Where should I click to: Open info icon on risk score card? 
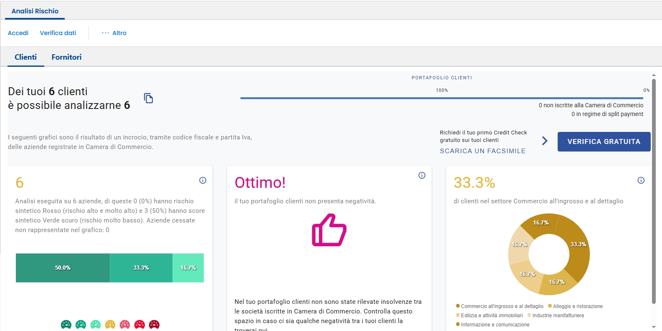click(203, 180)
